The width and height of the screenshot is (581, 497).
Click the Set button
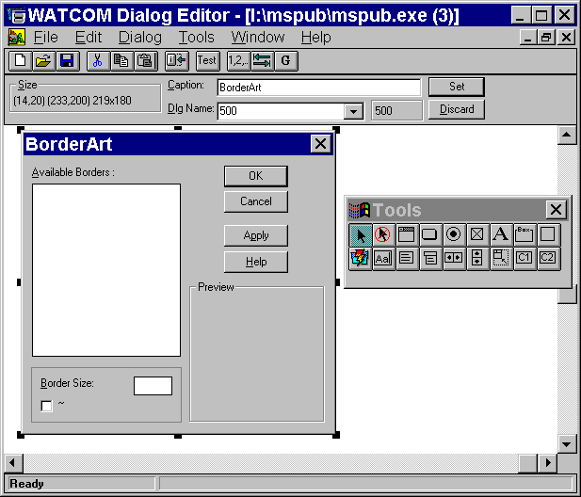pos(456,87)
